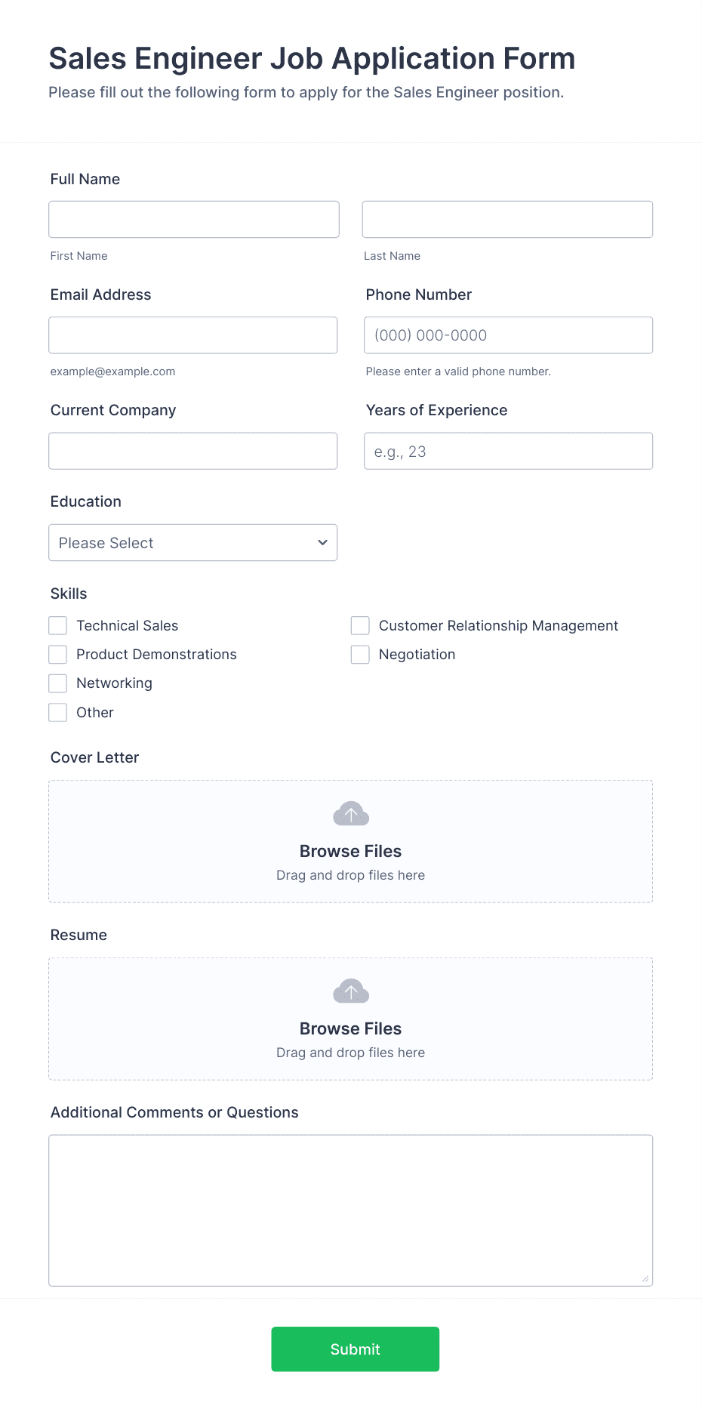Click the cloud upload icon for Cover Letter
702x1409 pixels.
(350, 813)
